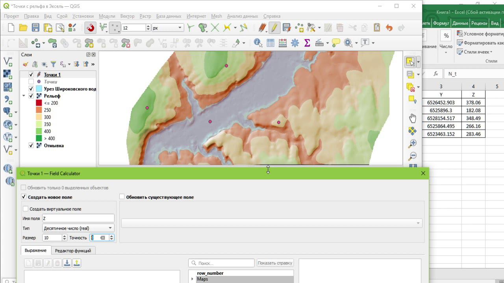Click the Имя поля text field

(x=78, y=218)
